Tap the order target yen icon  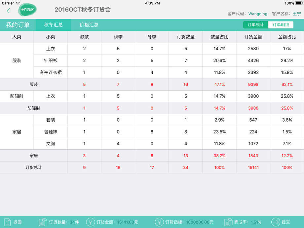point(159,222)
